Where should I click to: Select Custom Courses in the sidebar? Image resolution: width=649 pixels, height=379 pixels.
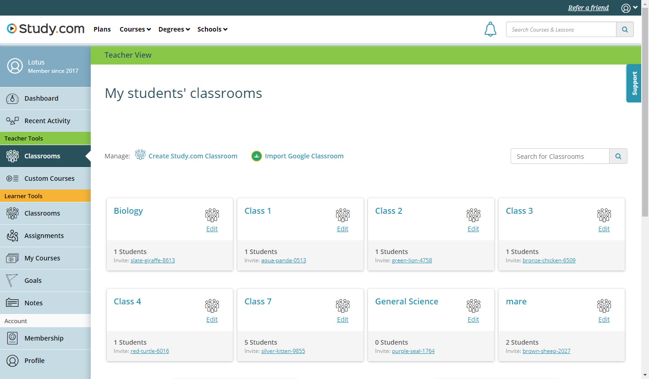point(45,179)
